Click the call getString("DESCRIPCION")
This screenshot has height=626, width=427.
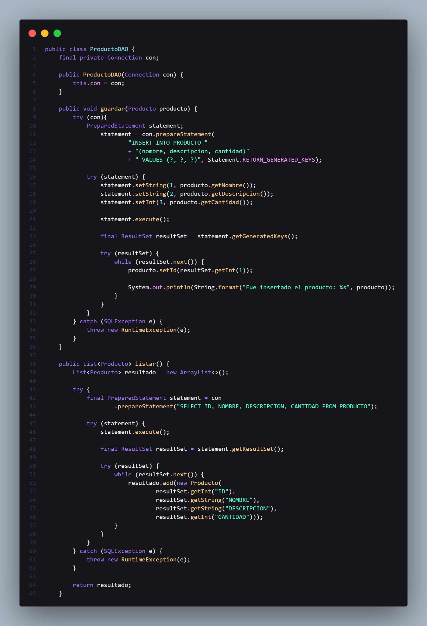click(232, 509)
